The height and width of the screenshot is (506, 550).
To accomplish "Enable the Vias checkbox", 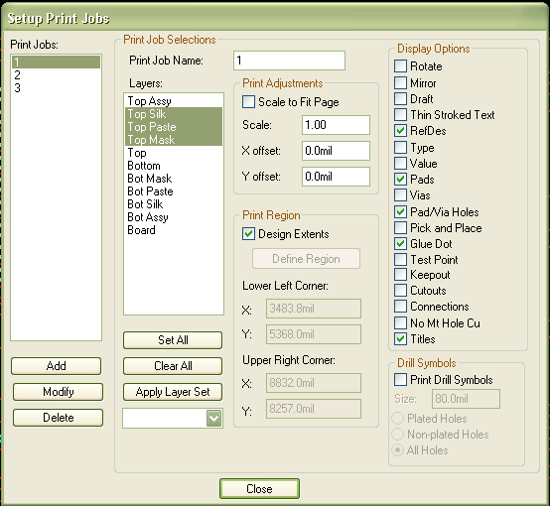I will pyautogui.click(x=400, y=195).
